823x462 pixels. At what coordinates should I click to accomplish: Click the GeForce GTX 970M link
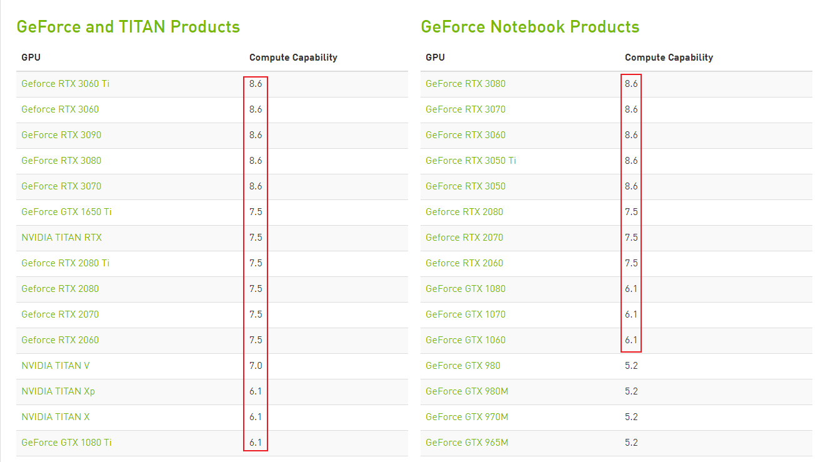pos(467,417)
